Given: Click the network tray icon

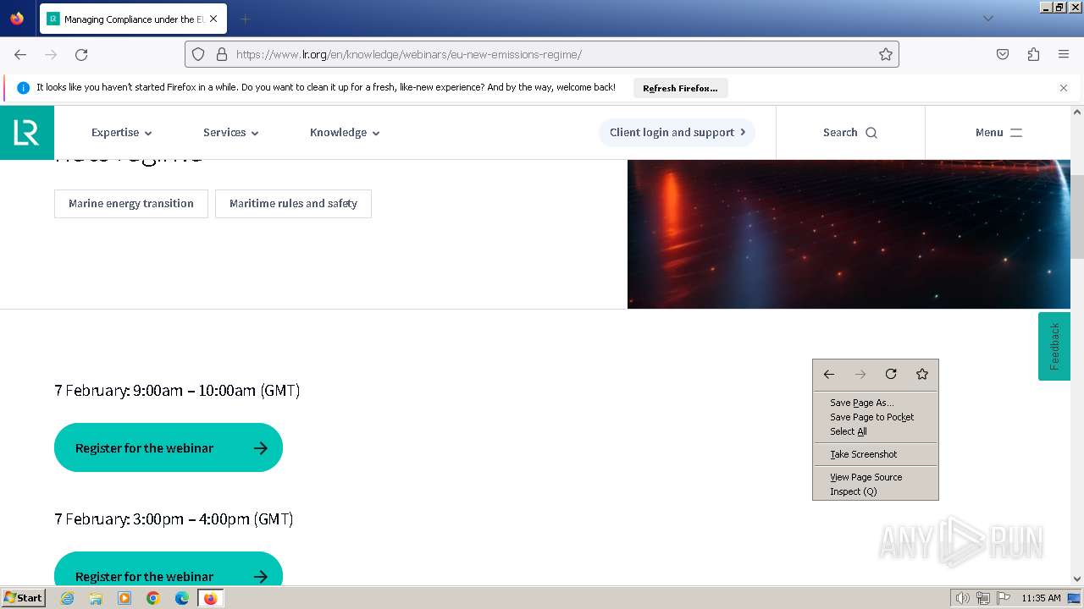Looking at the screenshot, I should coord(983,598).
